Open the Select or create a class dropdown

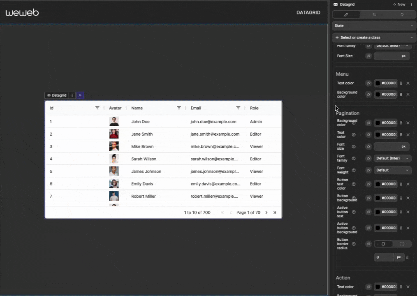(x=373, y=37)
